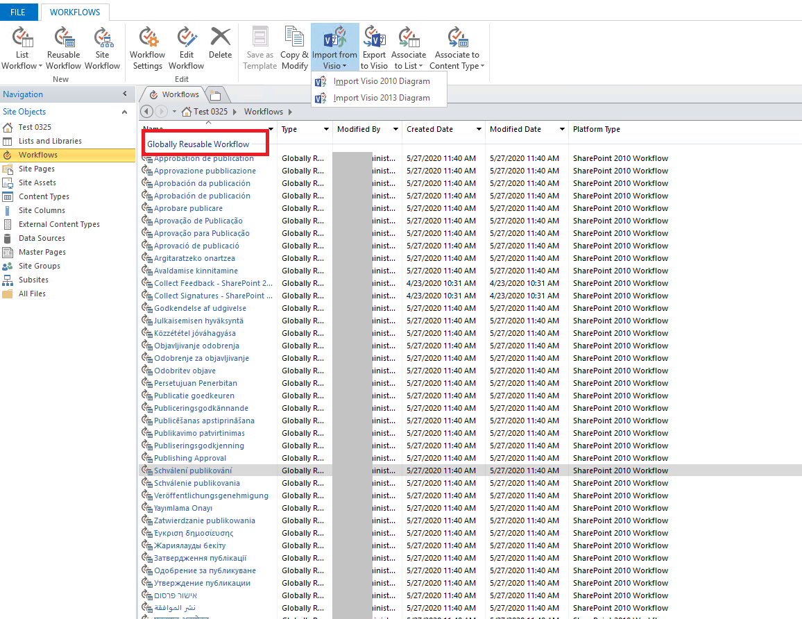Open Subsites in navigation
Viewport: 802px width, 619px height.
pyautogui.click(x=33, y=280)
